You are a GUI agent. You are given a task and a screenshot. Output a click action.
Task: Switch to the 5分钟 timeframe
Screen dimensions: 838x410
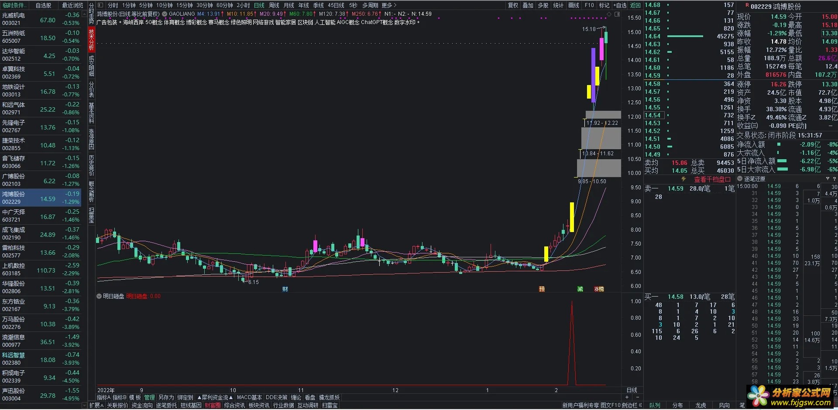point(146,5)
